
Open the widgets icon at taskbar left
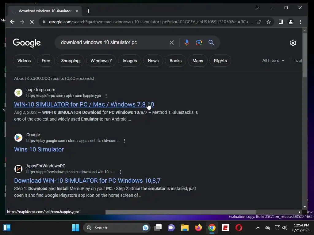[x=7, y=228]
